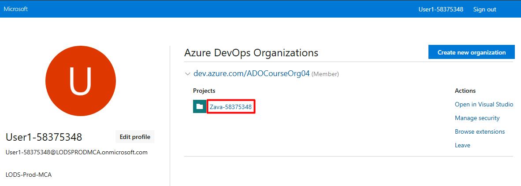Image resolution: width=521 pixels, height=186 pixels.
Task: Click the (Member) role text
Action: click(325, 74)
